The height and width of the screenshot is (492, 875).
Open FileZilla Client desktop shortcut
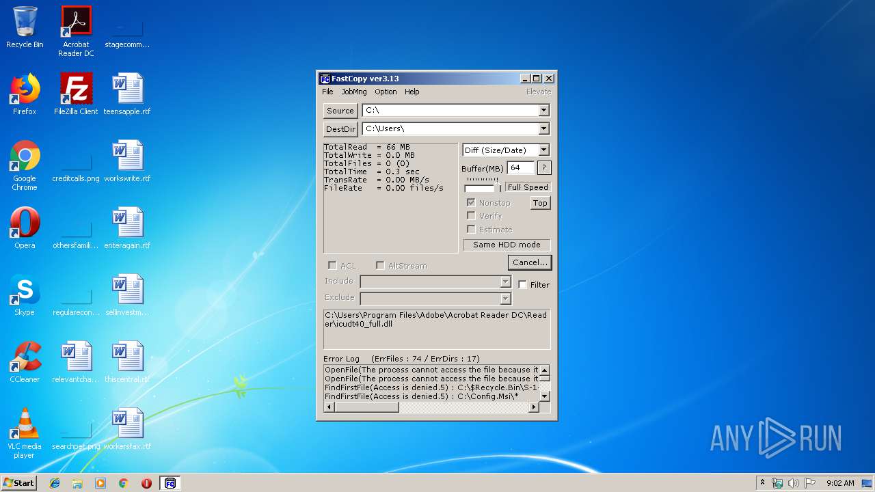pyautogui.click(x=76, y=94)
